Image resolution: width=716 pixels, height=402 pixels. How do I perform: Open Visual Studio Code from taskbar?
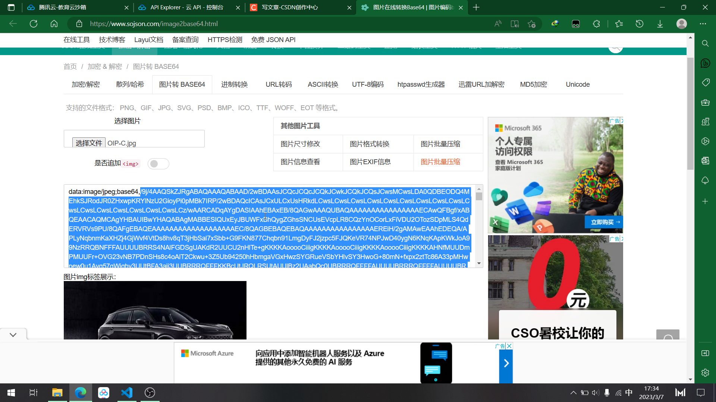tap(127, 393)
